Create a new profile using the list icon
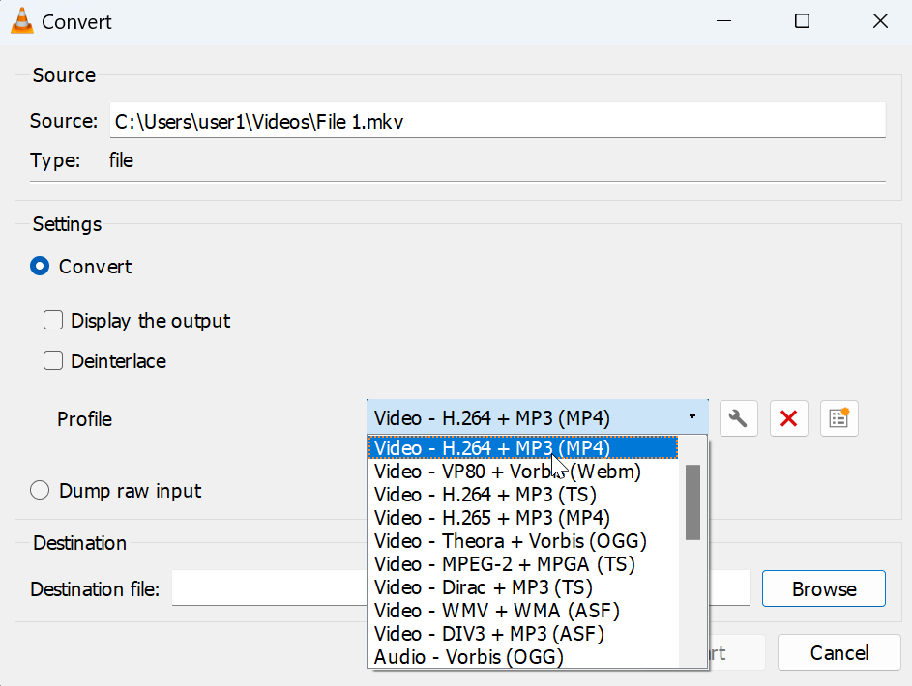 click(838, 418)
